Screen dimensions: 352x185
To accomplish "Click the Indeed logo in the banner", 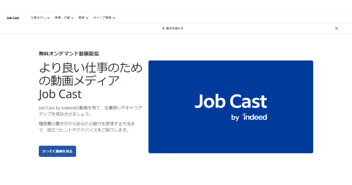I will click(x=254, y=117).
